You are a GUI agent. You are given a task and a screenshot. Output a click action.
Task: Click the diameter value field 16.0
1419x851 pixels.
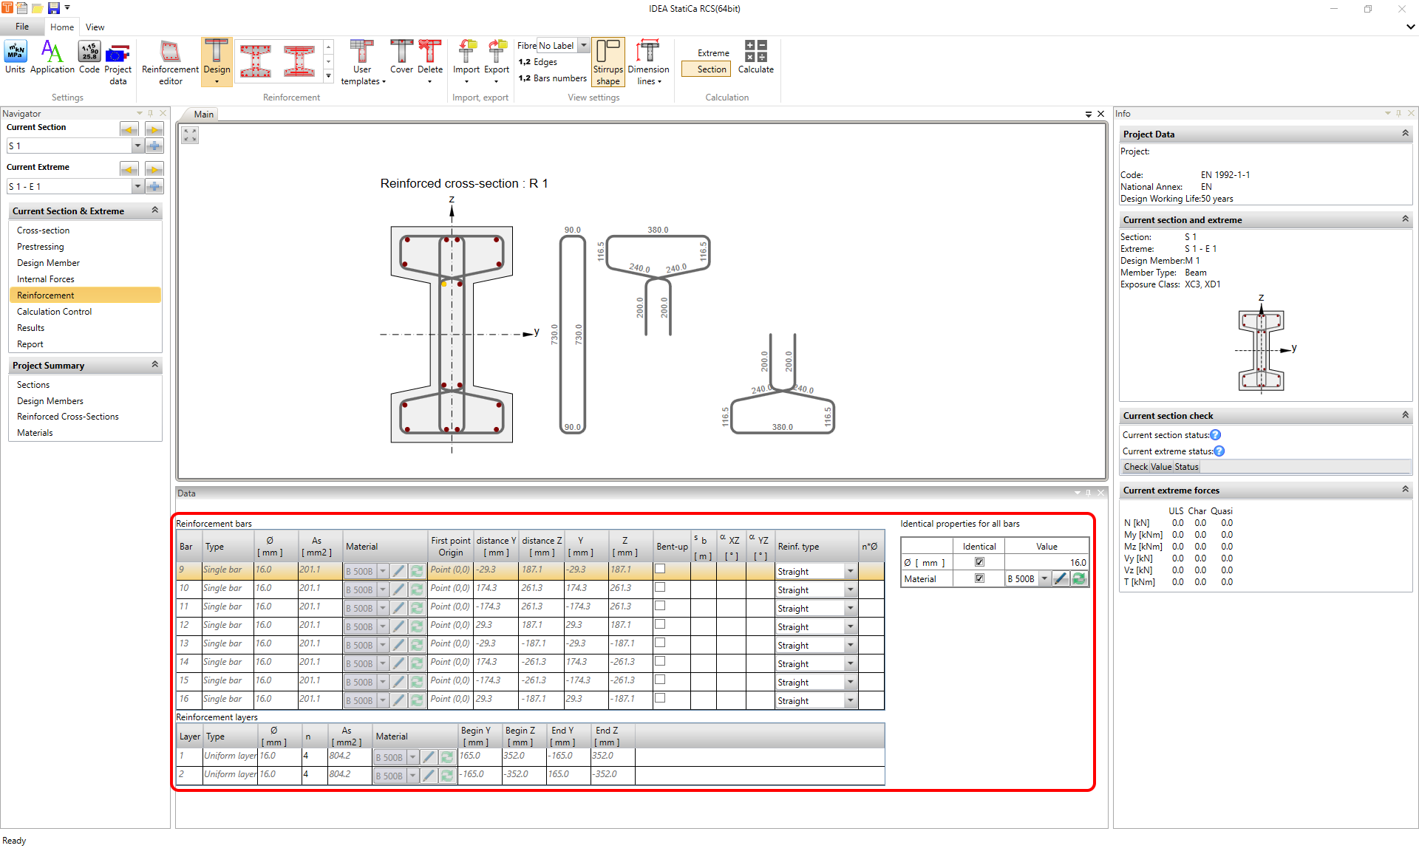tap(1046, 562)
